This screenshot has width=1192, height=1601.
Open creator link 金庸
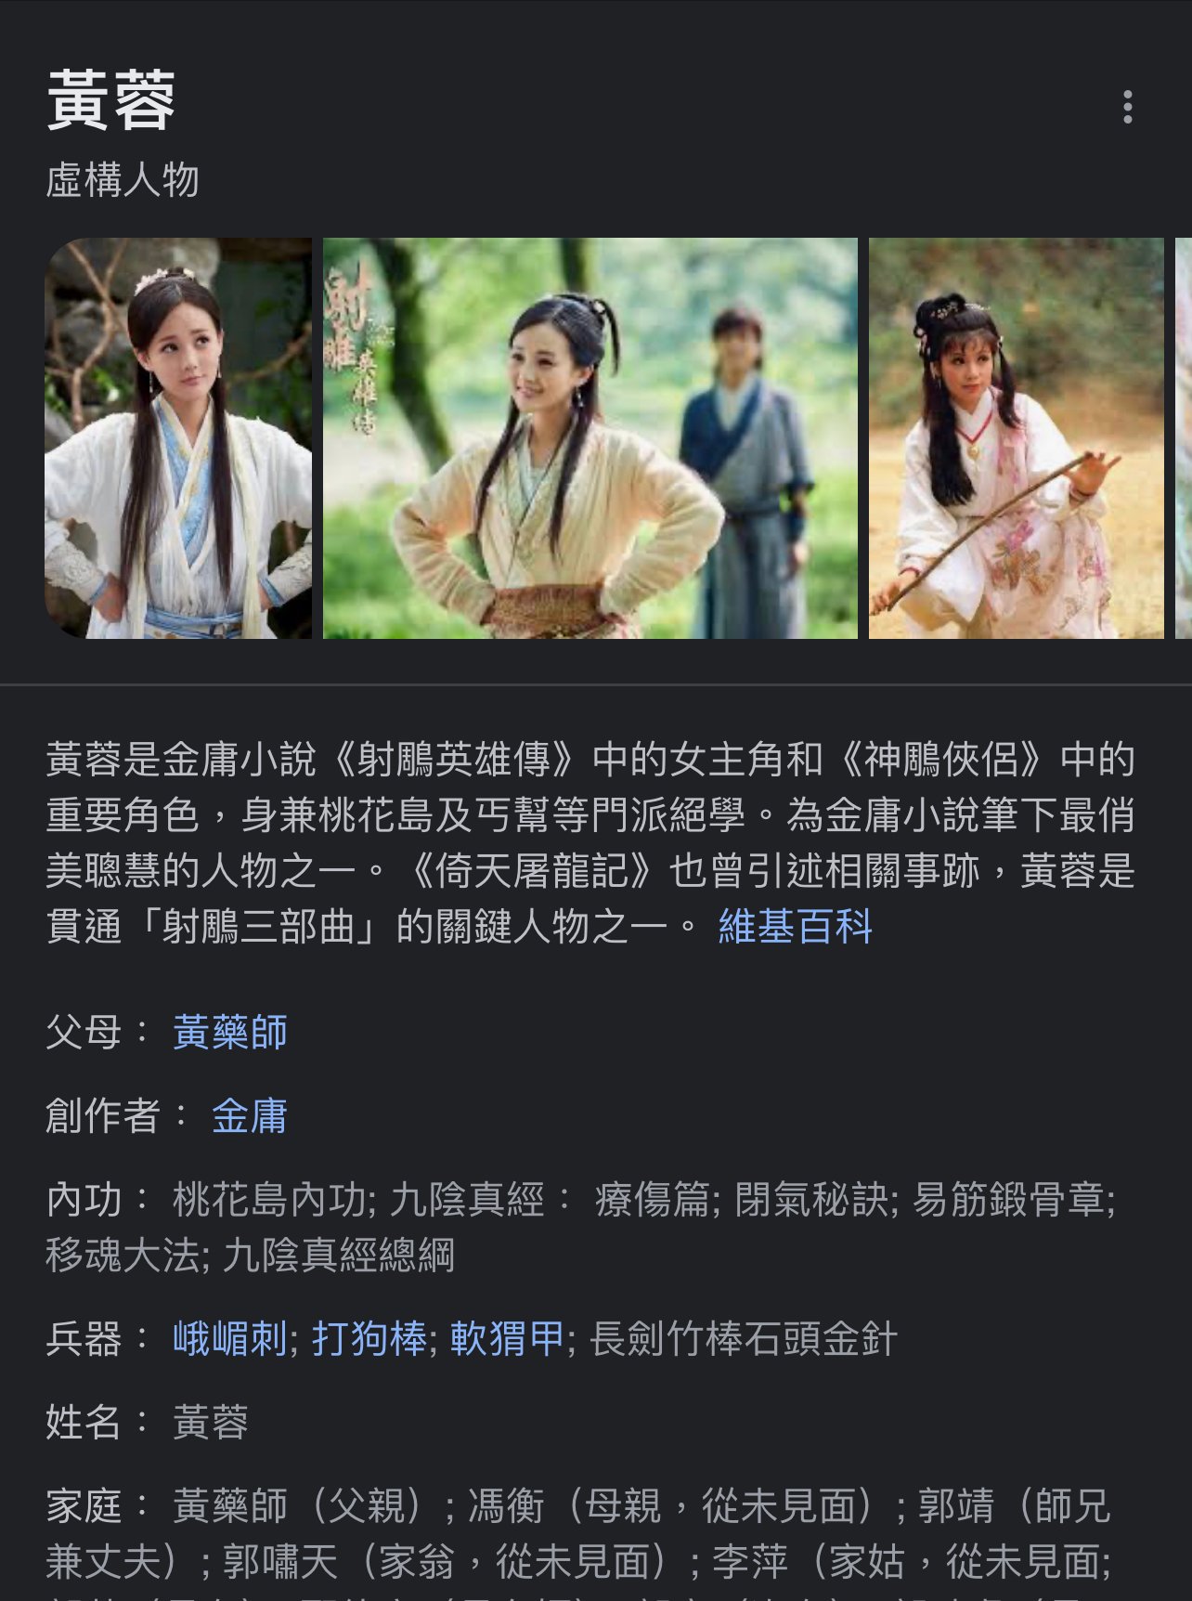point(249,1115)
